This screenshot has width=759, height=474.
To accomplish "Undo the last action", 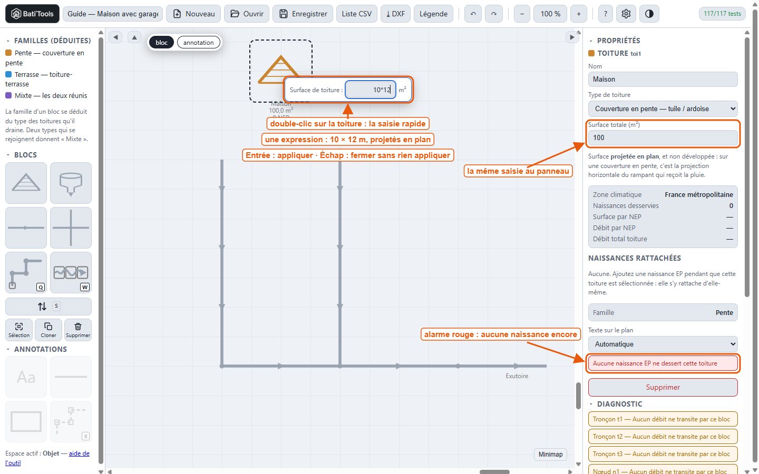I will tap(473, 14).
